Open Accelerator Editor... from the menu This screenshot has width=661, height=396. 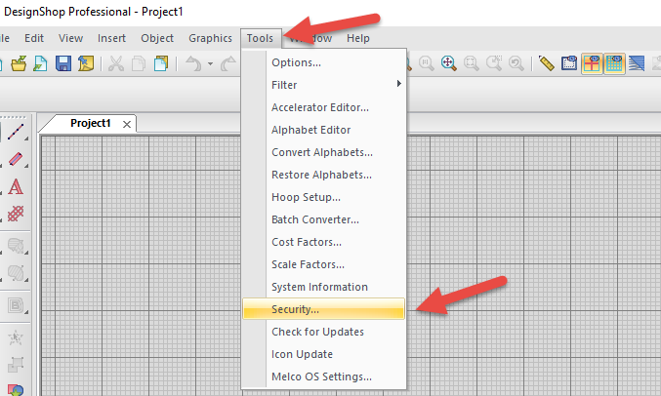[x=323, y=107]
